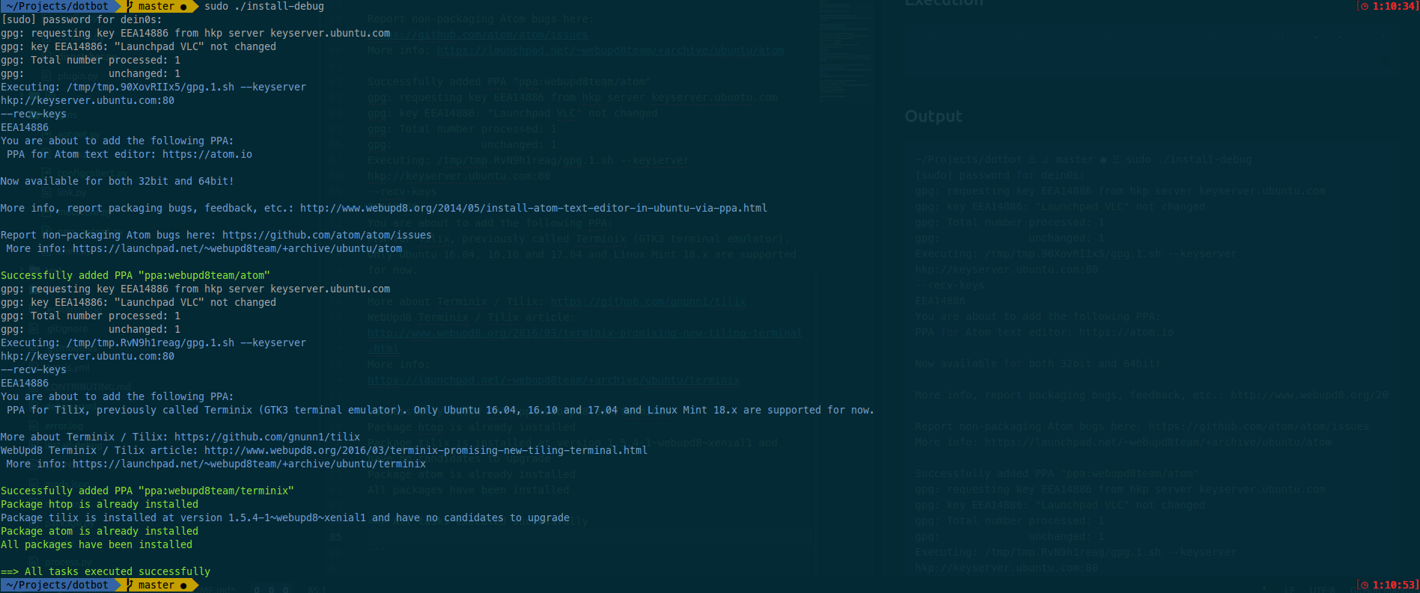
Task: Open the https://atom.io link in terminal
Action: (207, 154)
